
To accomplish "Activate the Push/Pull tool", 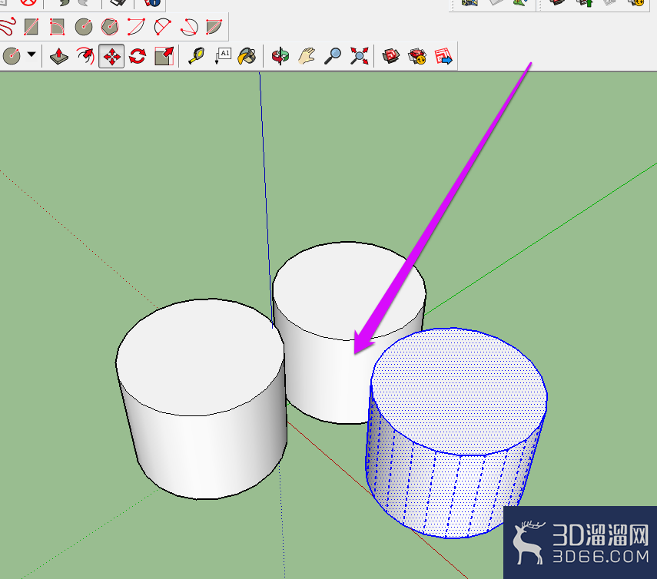I will tap(59, 56).
